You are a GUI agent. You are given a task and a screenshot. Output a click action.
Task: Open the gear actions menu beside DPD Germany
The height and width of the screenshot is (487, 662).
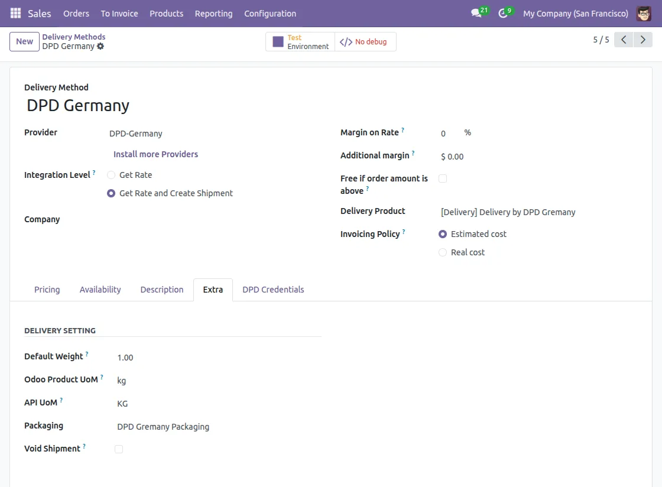[x=100, y=47]
